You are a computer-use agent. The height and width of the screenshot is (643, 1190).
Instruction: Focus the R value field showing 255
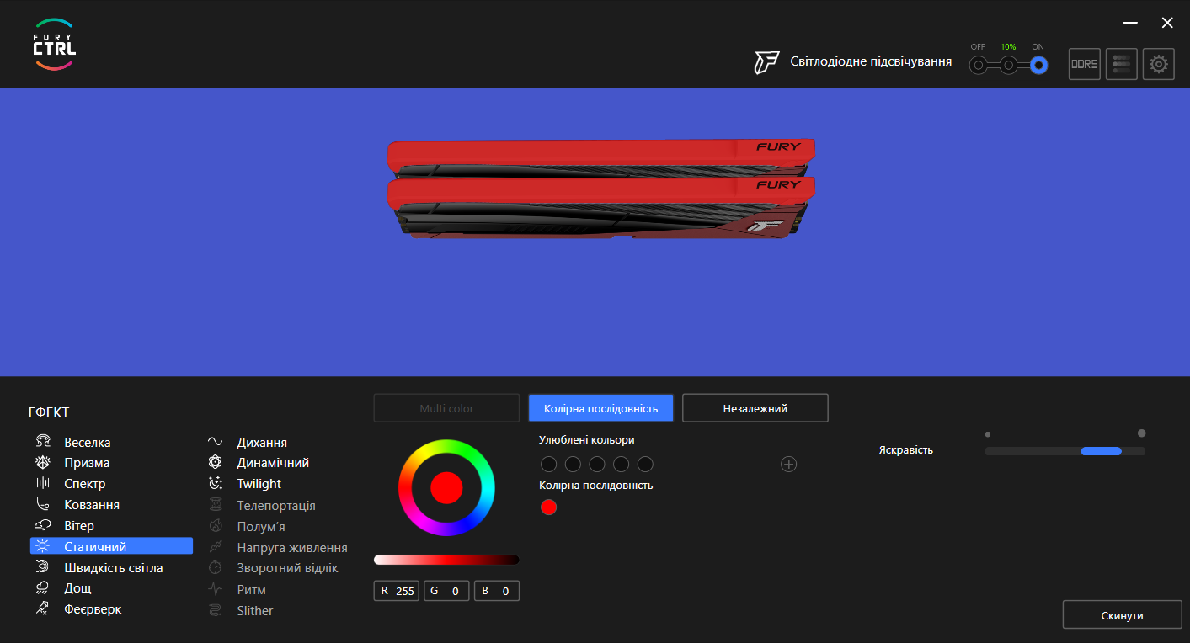[x=397, y=591]
